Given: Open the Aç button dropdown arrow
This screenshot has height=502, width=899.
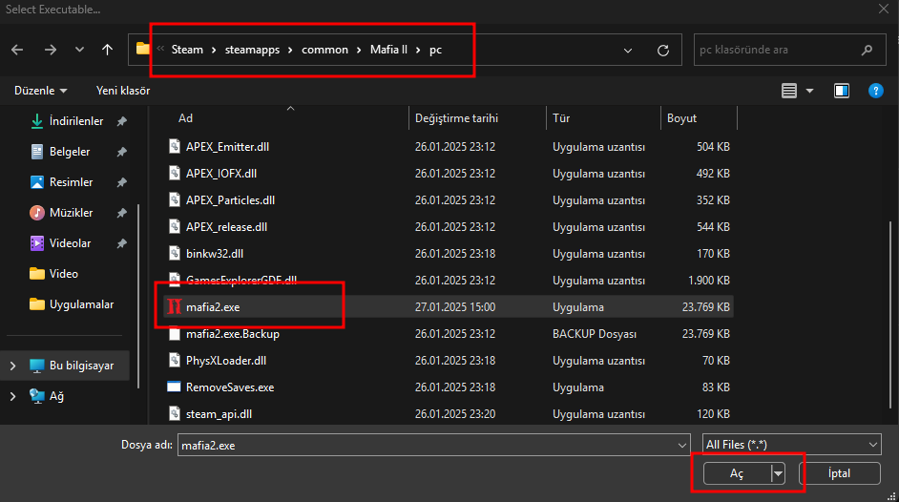Looking at the screenshot, I should pyautogui.click(x=778, y=473).
